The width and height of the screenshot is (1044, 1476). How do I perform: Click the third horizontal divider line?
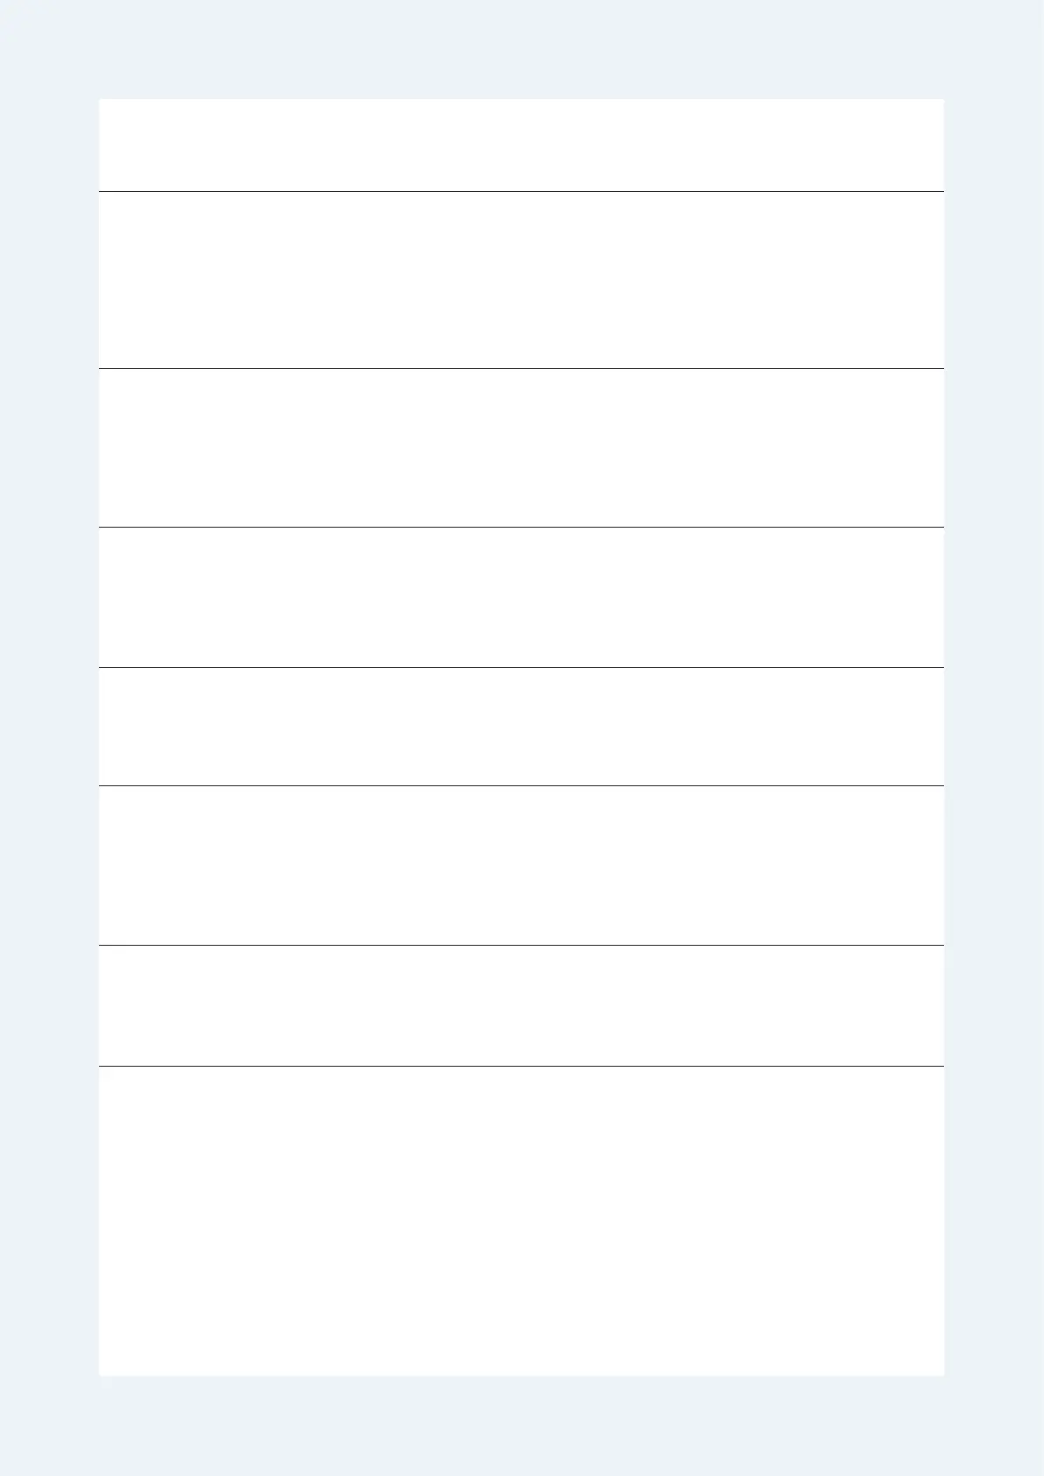521,527
